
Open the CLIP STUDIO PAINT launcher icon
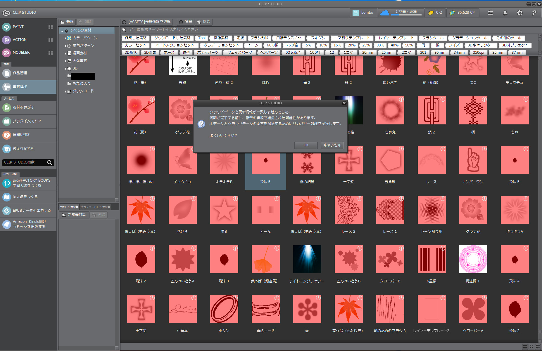(6, 27)
